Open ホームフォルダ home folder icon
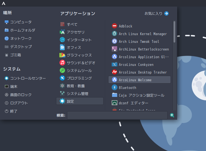 pos(6,30)
